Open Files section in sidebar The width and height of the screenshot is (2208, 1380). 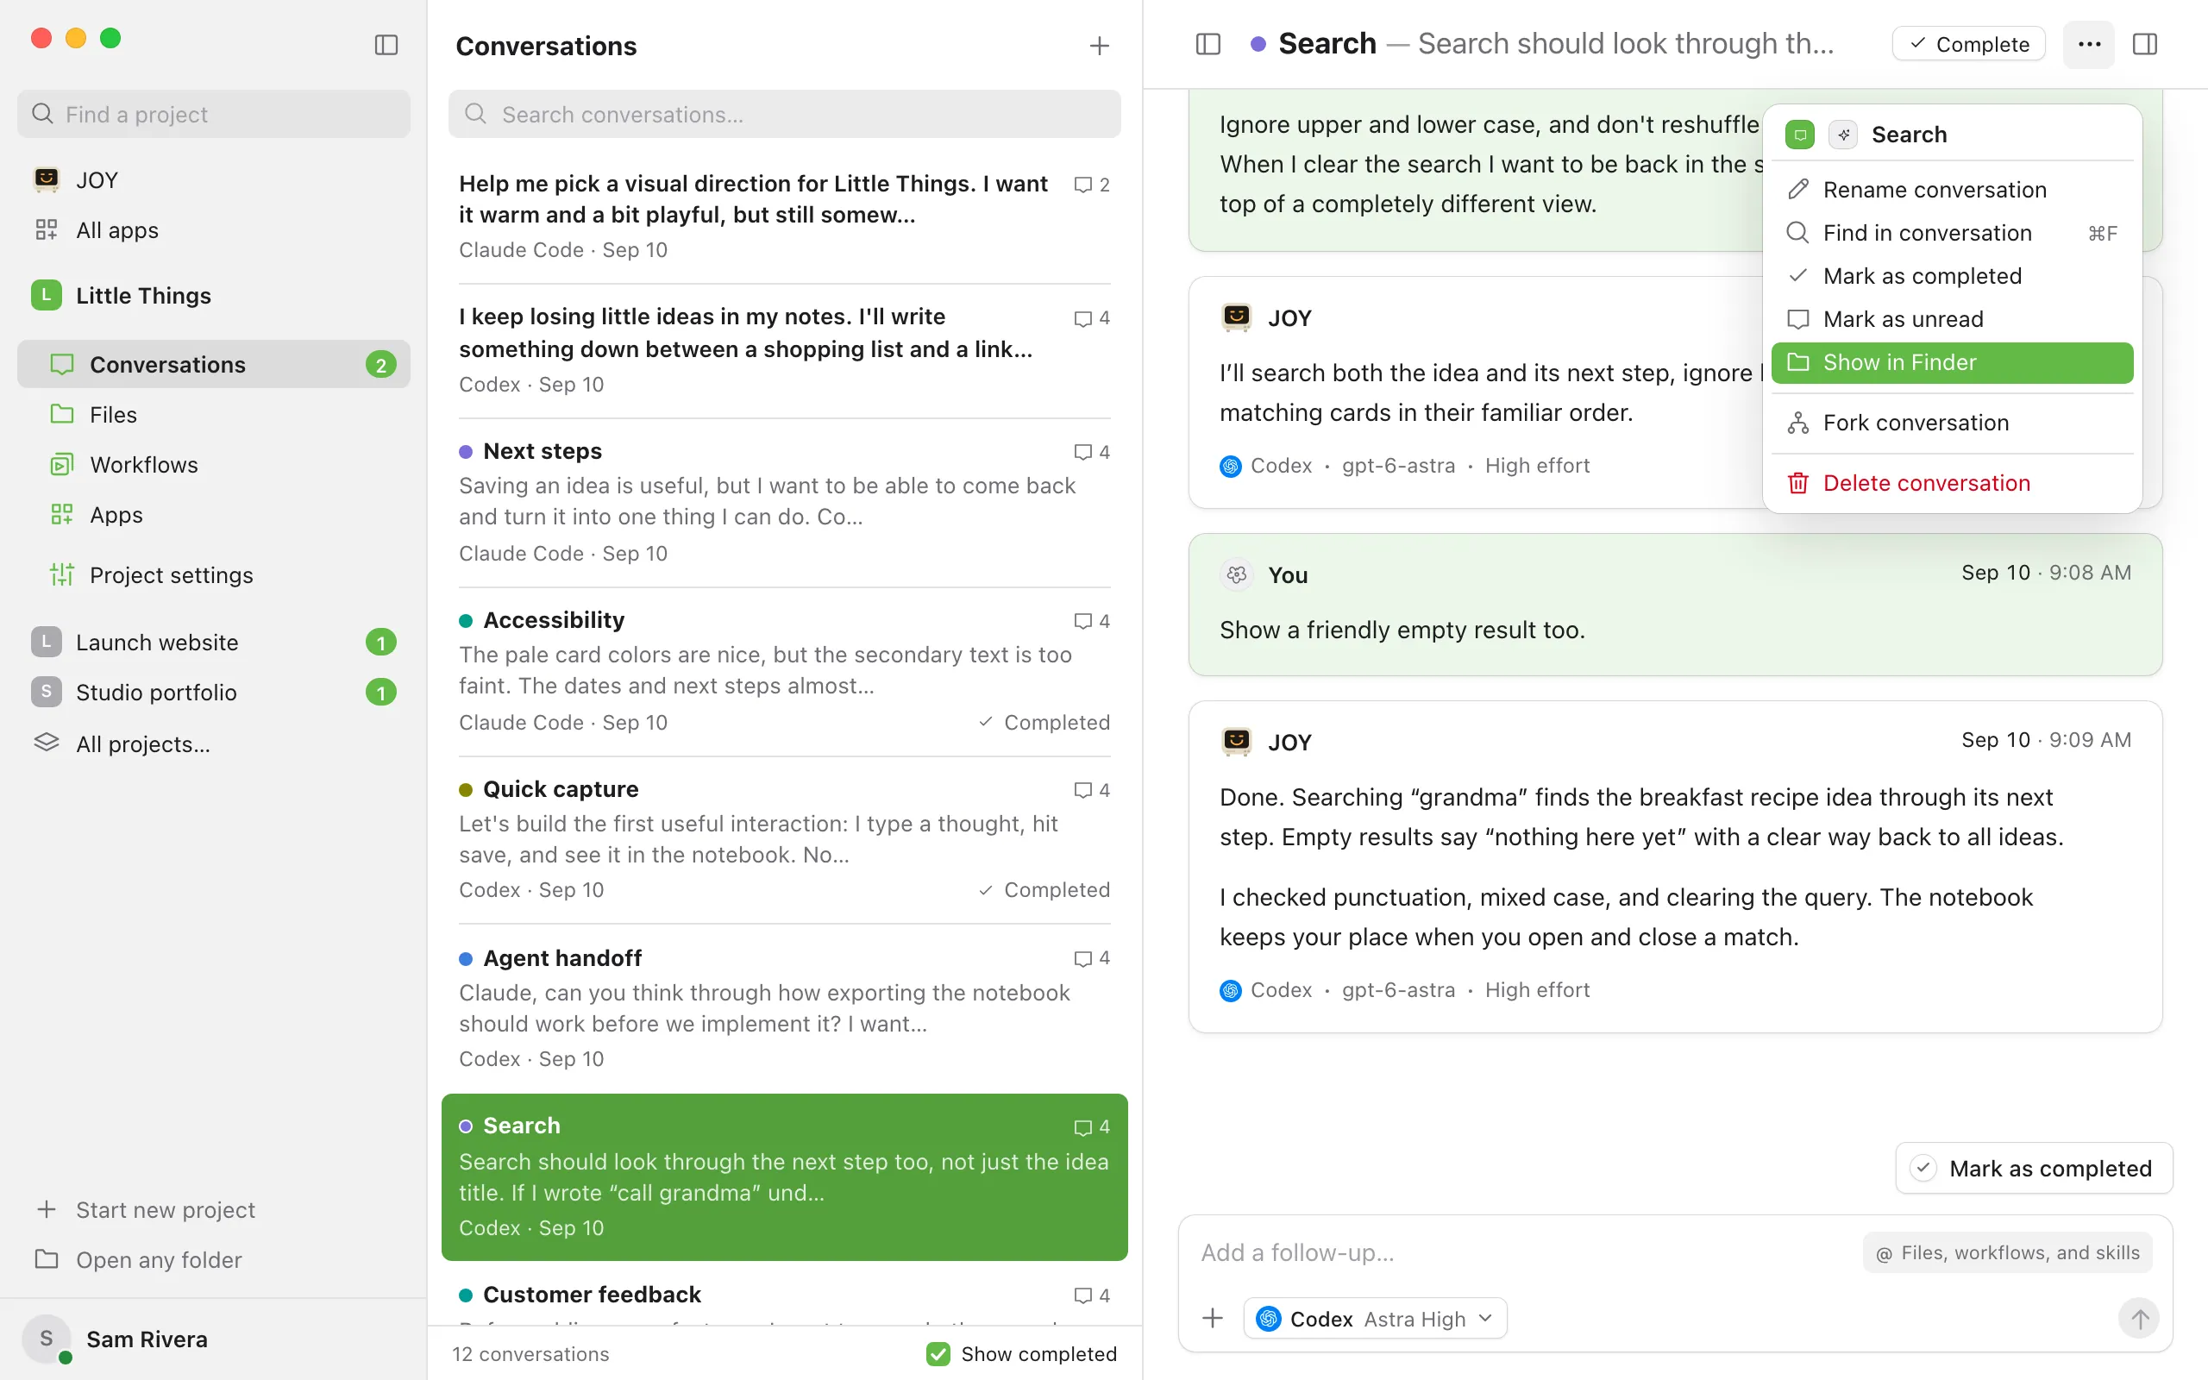[x=214, y=414]
